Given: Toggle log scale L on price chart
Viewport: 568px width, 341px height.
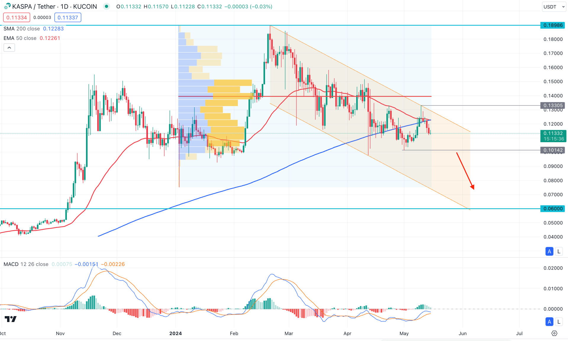Looking at the screenshot, I should pyautogui.click(x=559, y=252).
